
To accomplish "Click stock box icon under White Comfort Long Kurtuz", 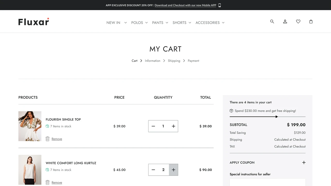I will tap(47, 170).
